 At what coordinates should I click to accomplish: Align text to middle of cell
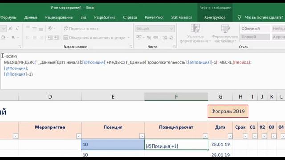click(34, 28)
